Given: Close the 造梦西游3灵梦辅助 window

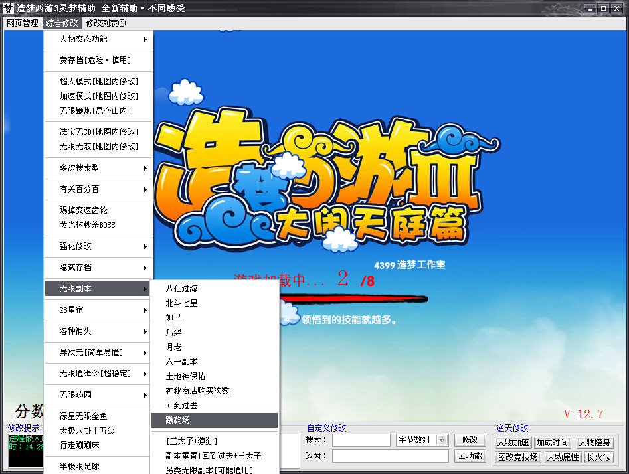Looking at the screenshot, I should [x=617, y=8].
